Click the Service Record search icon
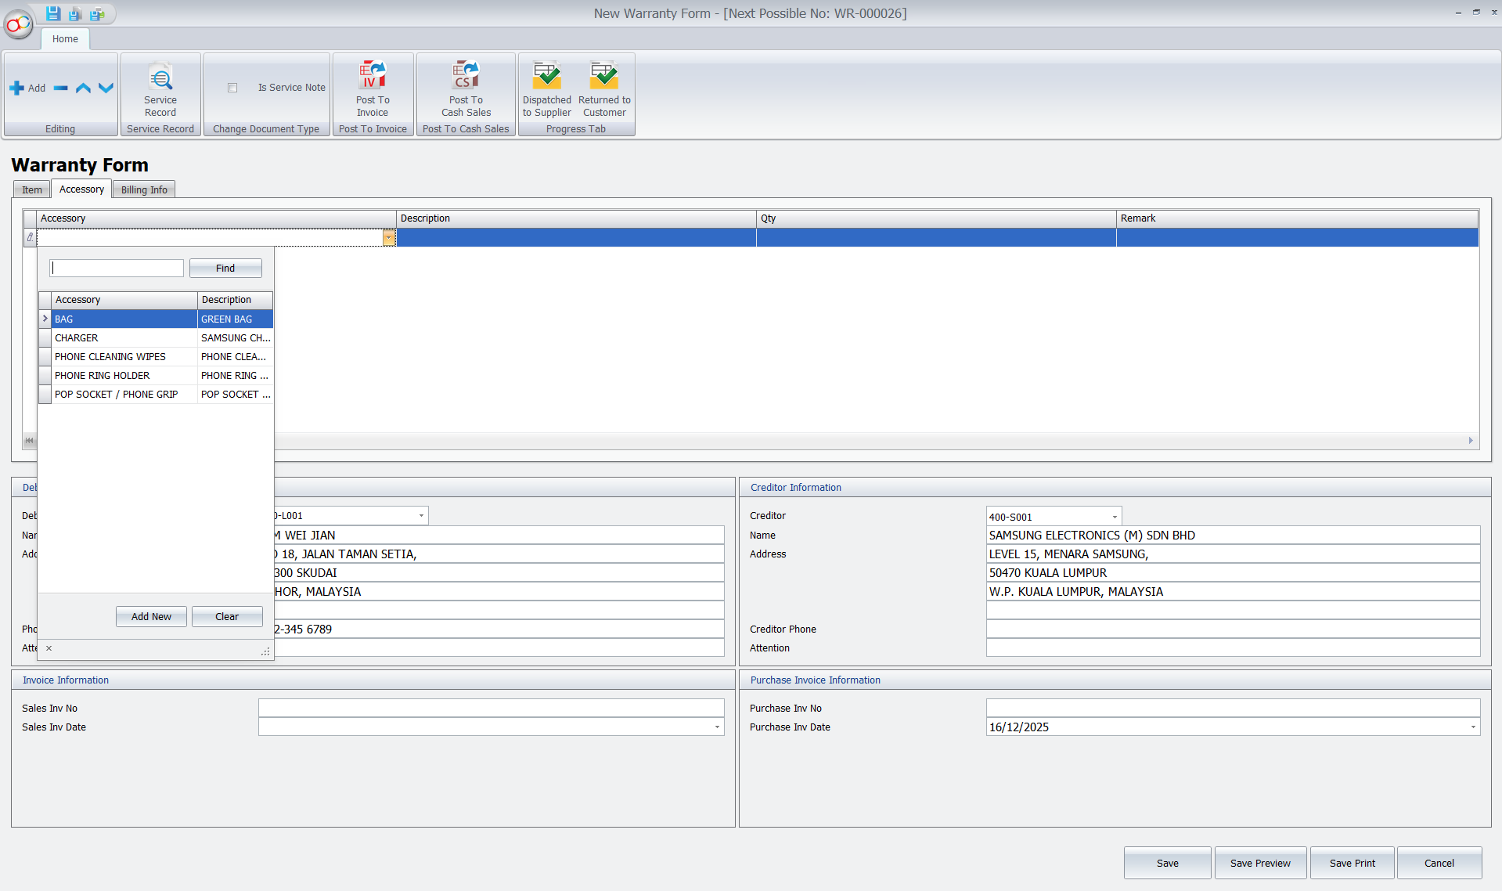 click(x=160, y=79)
